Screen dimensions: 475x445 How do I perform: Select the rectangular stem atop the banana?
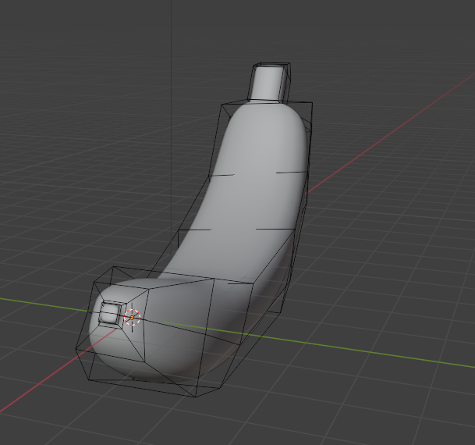270,82
